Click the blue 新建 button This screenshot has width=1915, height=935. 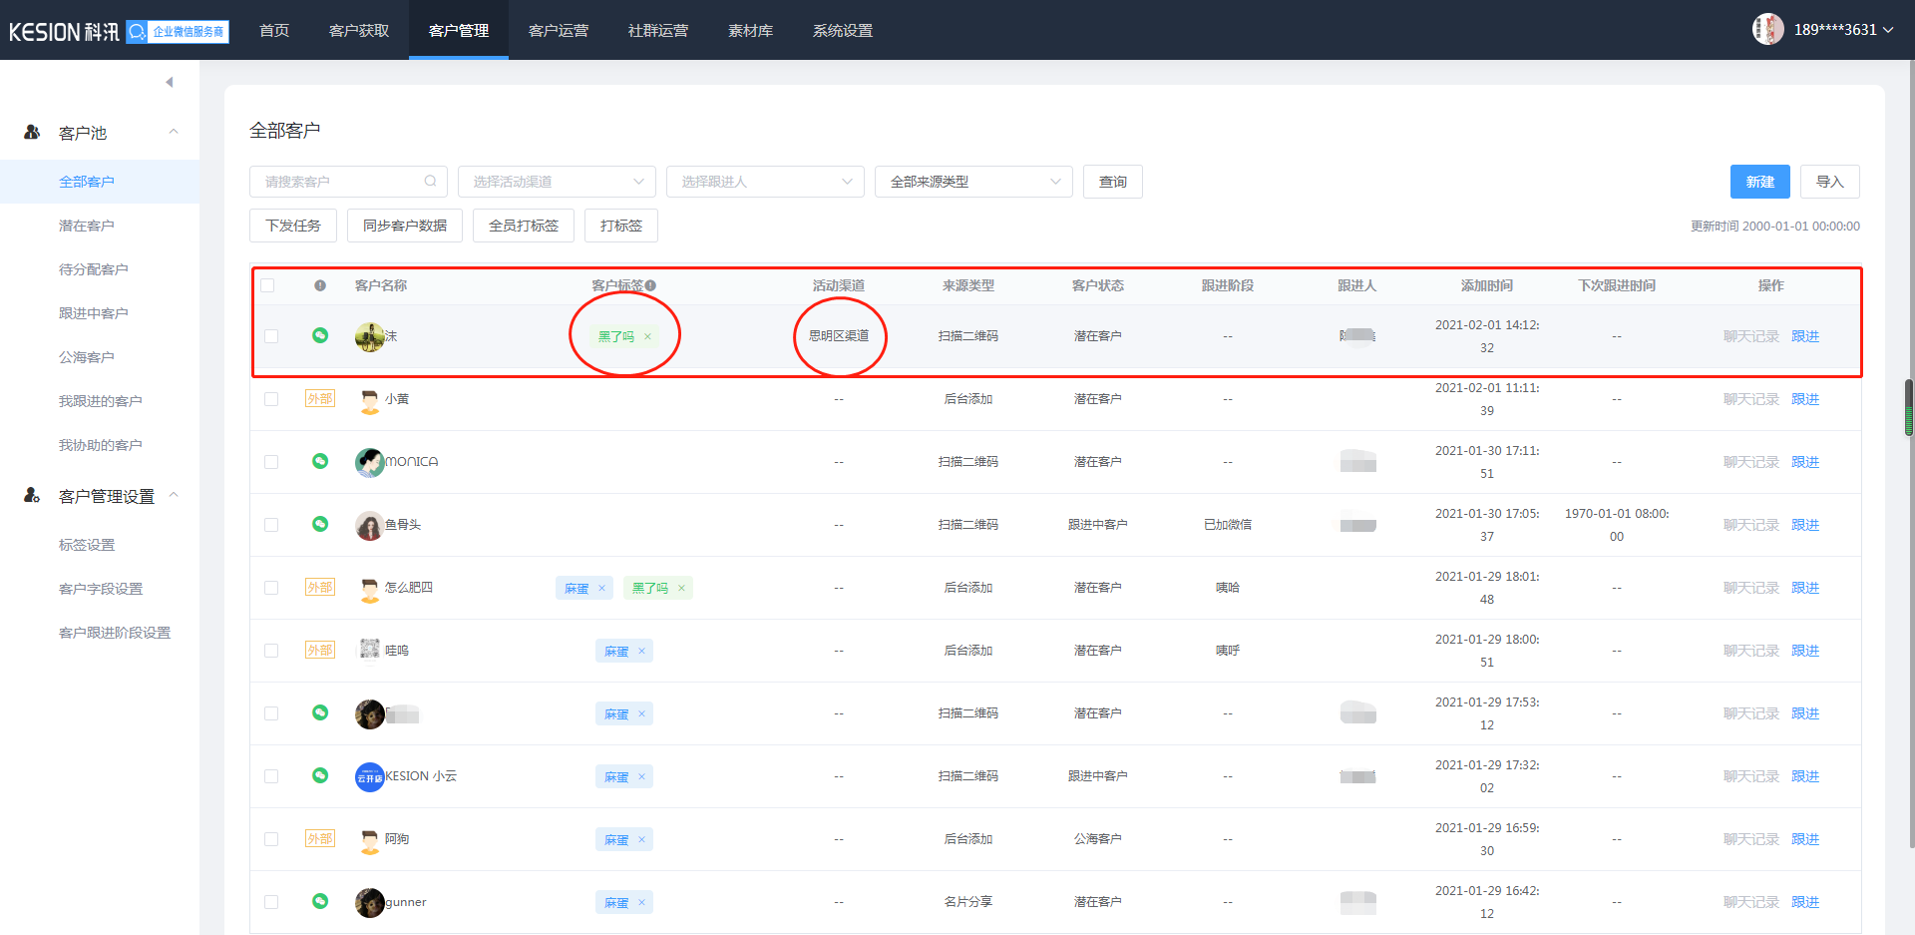[x=1759, y=182]
